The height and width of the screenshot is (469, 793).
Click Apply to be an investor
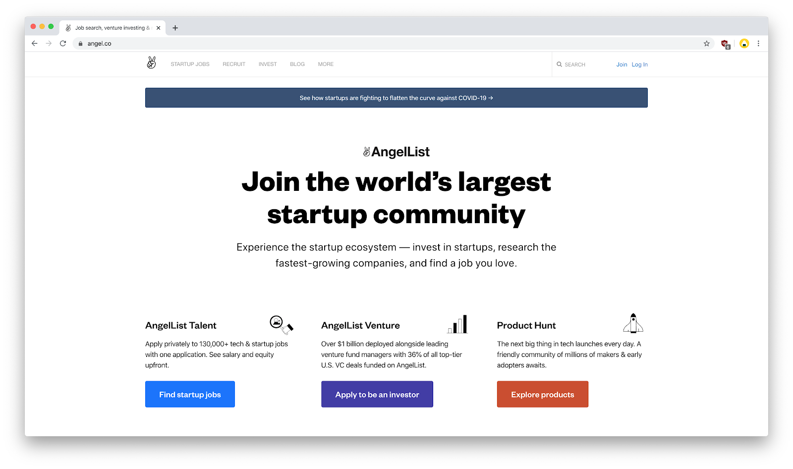377,394
